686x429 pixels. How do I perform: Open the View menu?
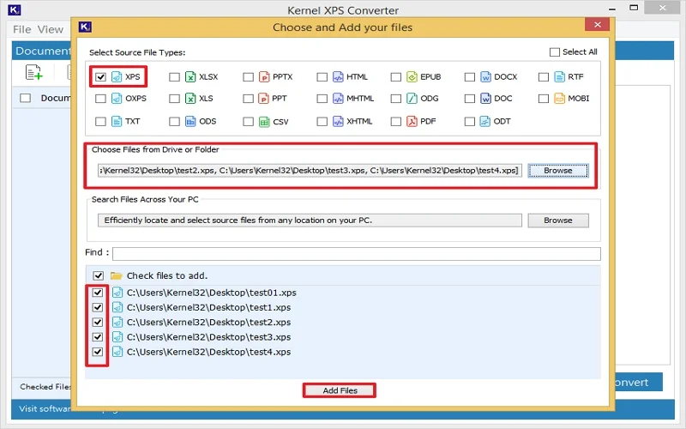point(51,29)
